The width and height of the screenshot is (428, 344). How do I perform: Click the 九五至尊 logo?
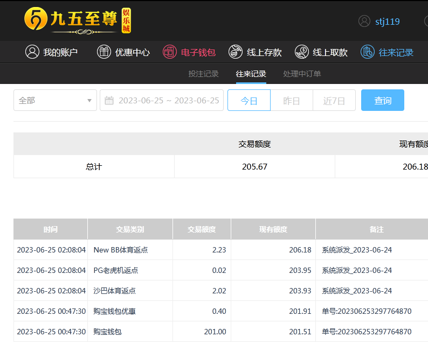(x=78, y=21)
